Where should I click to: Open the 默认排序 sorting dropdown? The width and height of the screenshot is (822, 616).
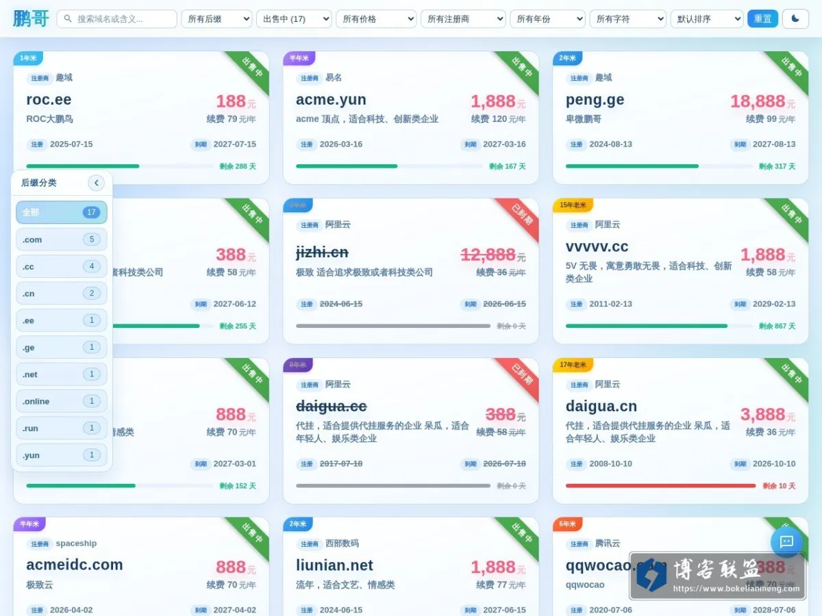706,18
